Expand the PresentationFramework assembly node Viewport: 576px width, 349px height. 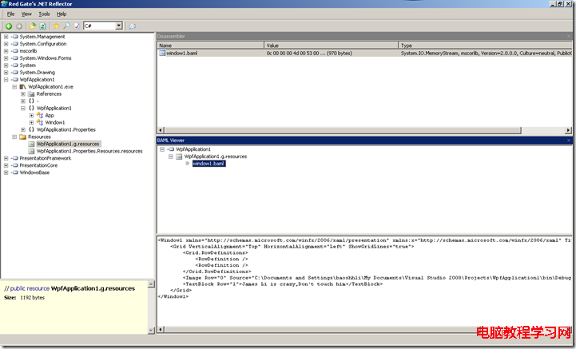[x=6, y=158]
